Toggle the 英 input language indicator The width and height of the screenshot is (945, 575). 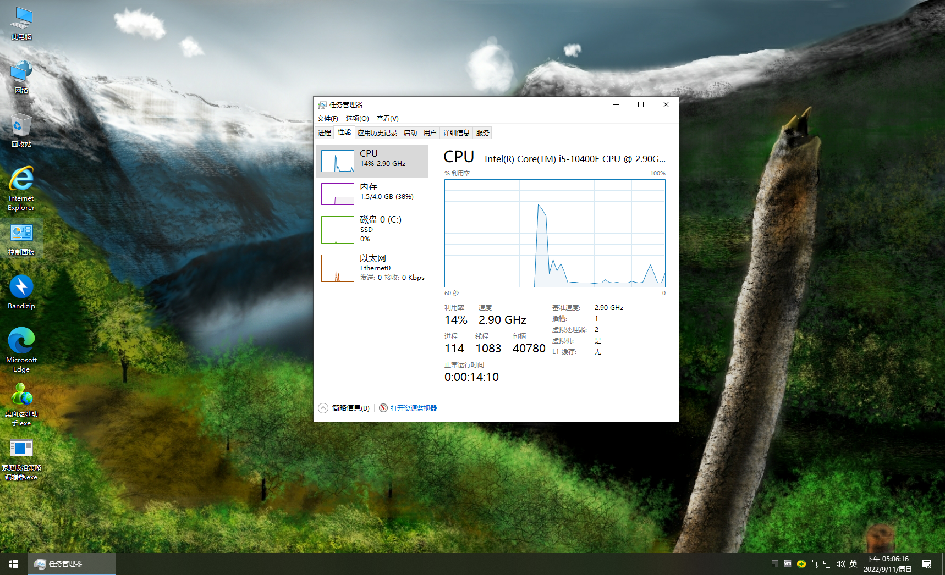pos(853,564)
